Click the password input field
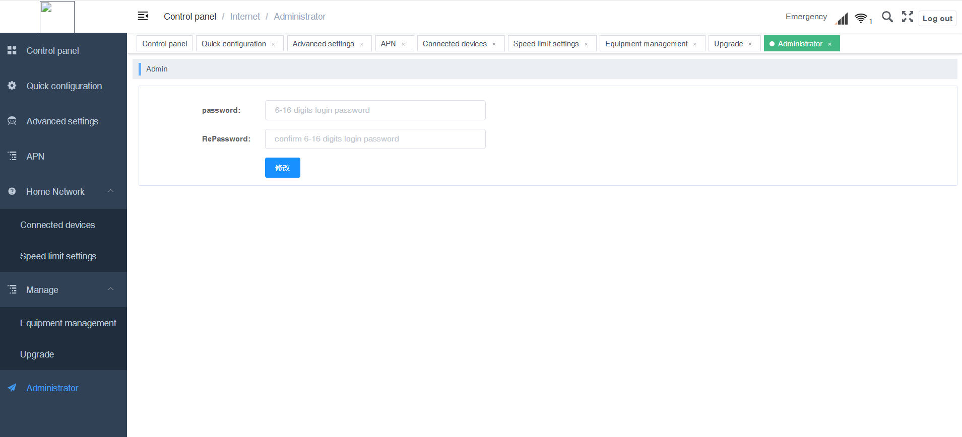This screenshot has height=437, width=962. [375, 110]
